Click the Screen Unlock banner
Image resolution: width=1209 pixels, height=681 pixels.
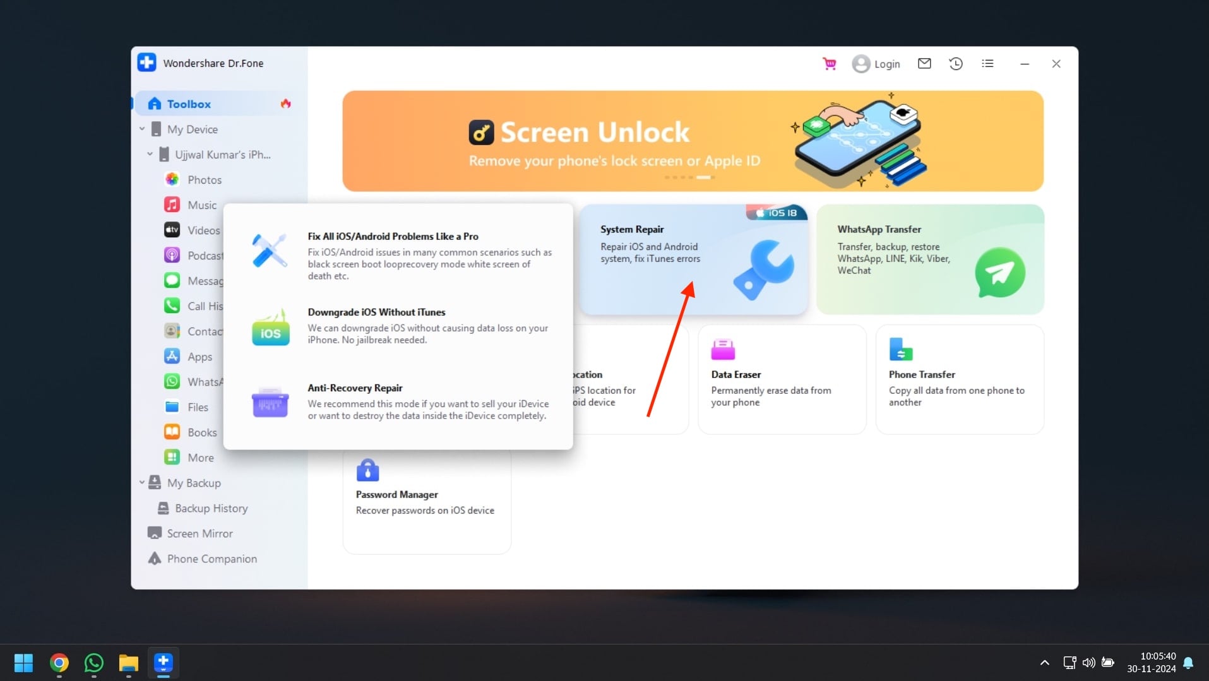click(693, 141)
